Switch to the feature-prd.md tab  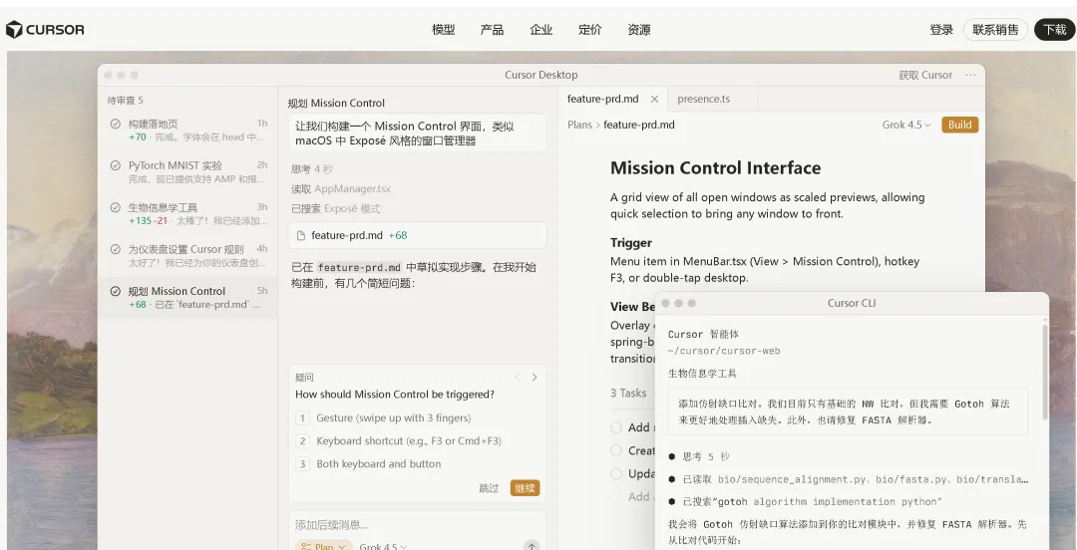[x=603, y=99]
